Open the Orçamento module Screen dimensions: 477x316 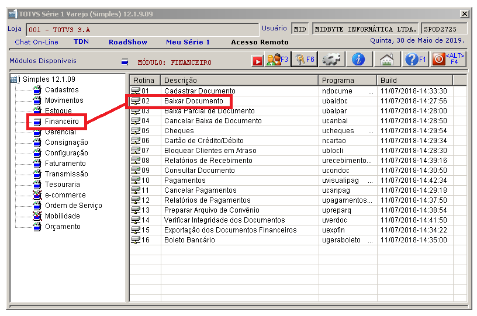(x=63, y=227)
